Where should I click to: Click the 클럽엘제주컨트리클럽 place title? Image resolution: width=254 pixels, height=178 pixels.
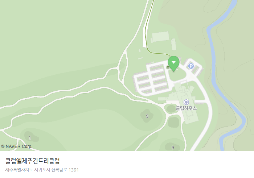click(x=32, y=161)
